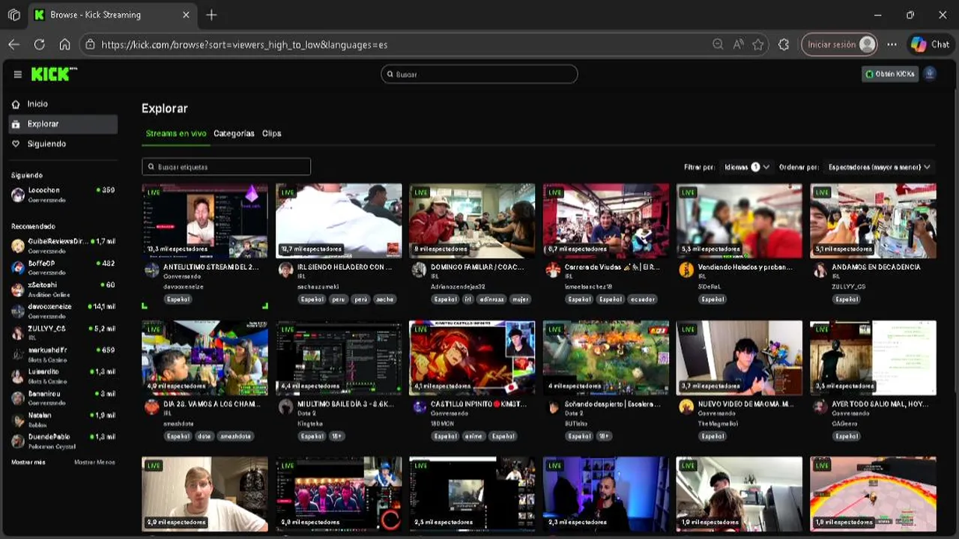959x539 pixels.
Task: Click the Explorar sidebar icon
Action: point(16,124)
